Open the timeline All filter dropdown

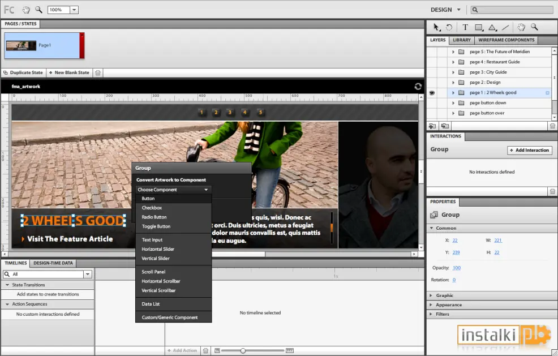point(88,274)
